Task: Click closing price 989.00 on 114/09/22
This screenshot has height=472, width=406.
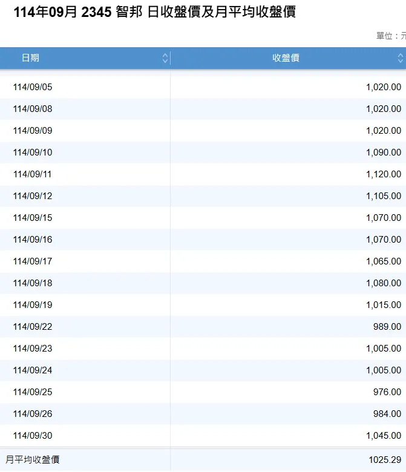Action: 387,327
